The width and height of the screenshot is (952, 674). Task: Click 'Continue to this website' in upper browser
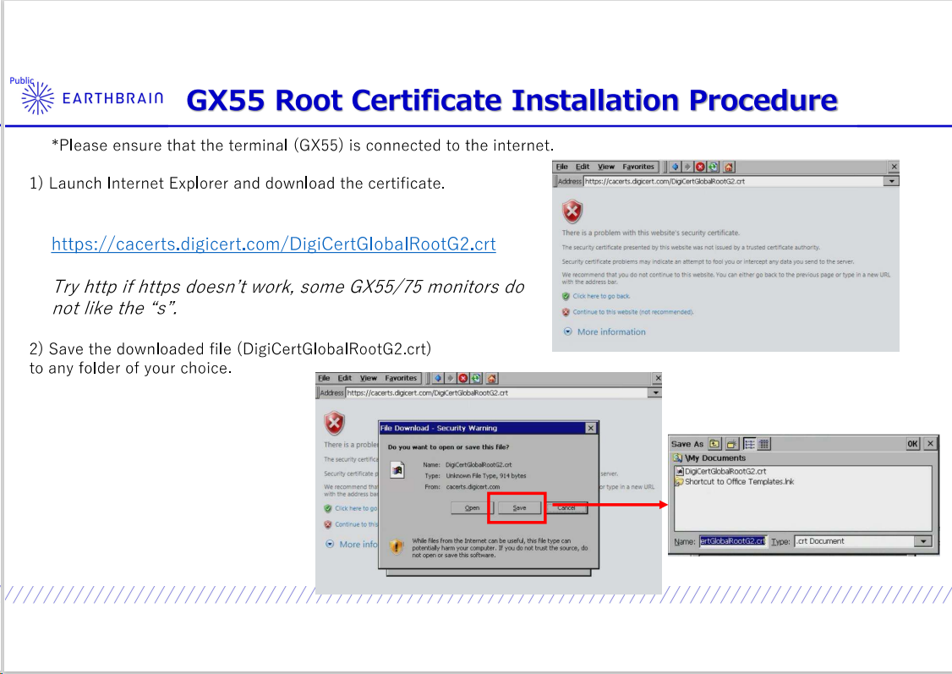tap(632, 312)
